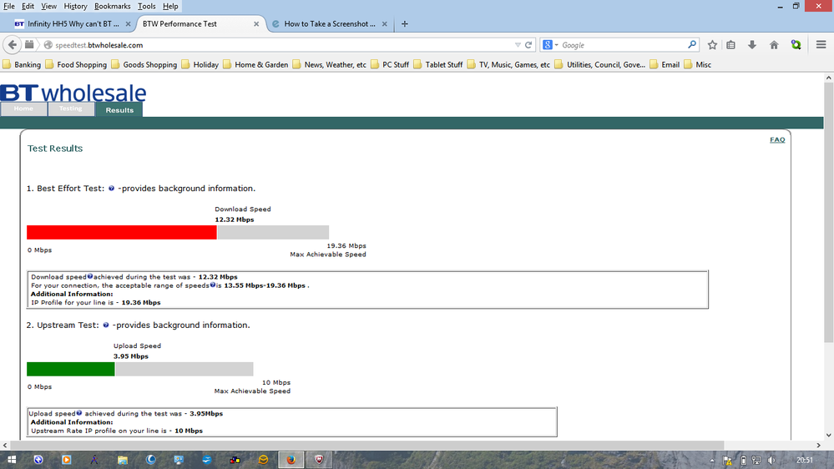The width and height of the screenshot is (834, 469).
Task: Open the View menu
Action: pos(48,7)
